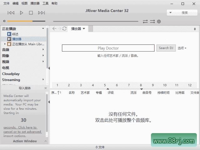
Task: Open the 电视 section
Action: pos(6,68)
